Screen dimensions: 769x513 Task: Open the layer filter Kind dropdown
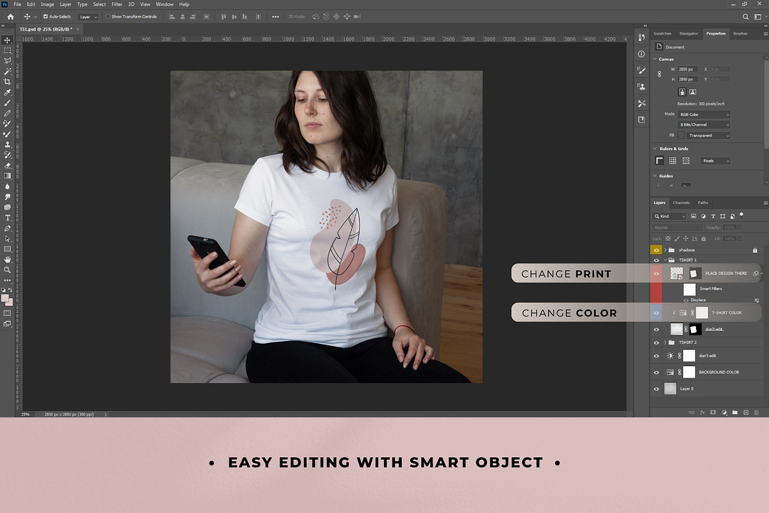[670, 216]
